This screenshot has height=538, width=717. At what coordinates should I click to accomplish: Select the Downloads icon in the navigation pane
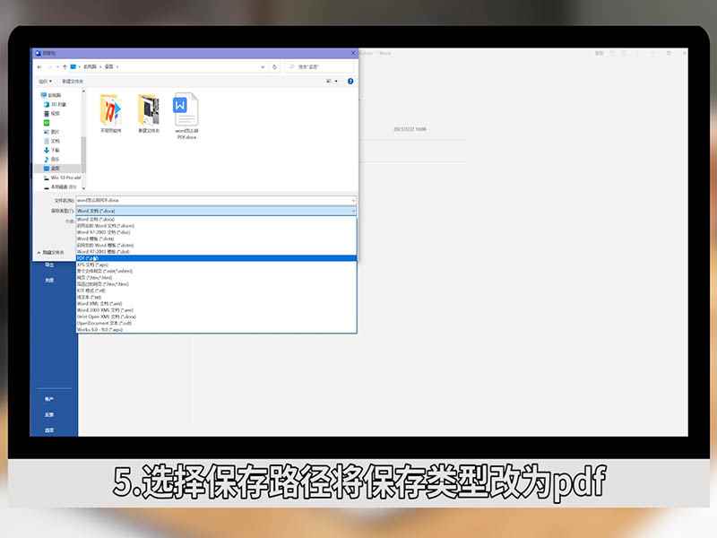(x=50, y=150)
